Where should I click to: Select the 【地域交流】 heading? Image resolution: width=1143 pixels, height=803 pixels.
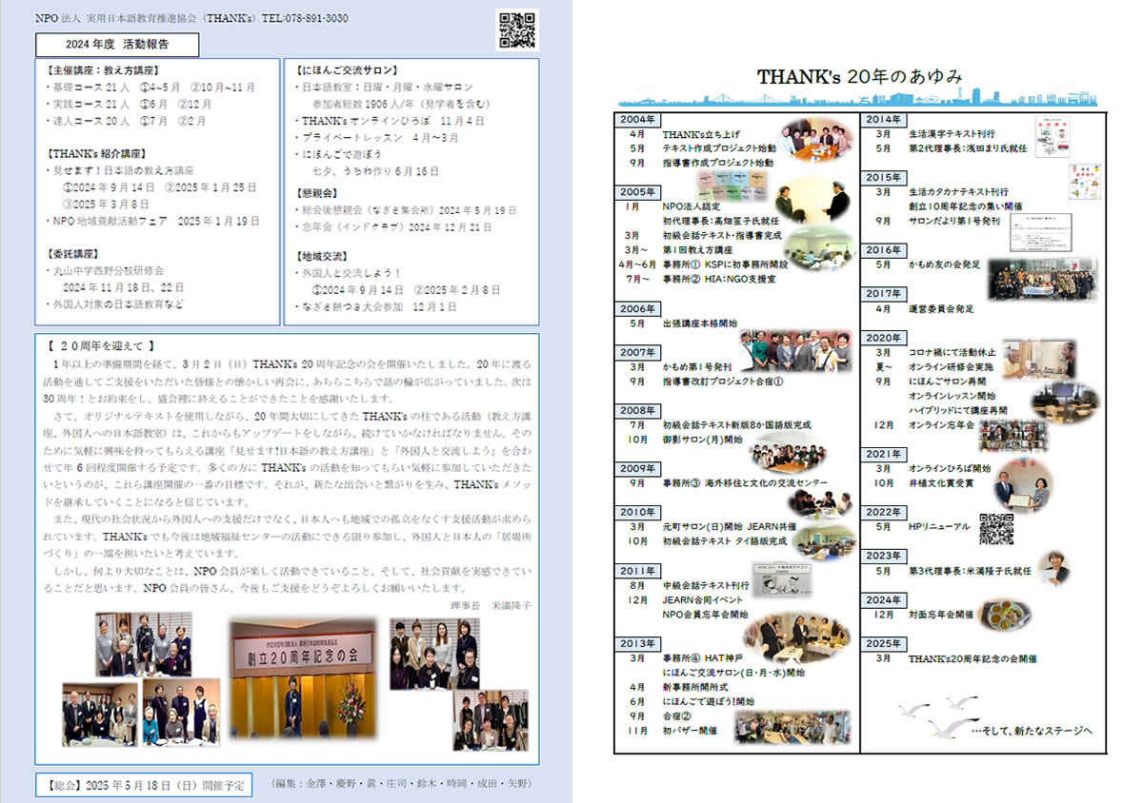pyautogui.click(x=325, y=255)
